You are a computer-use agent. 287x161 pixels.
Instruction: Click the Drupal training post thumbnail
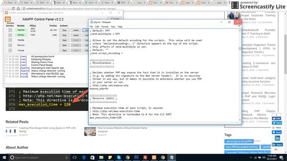234,16
